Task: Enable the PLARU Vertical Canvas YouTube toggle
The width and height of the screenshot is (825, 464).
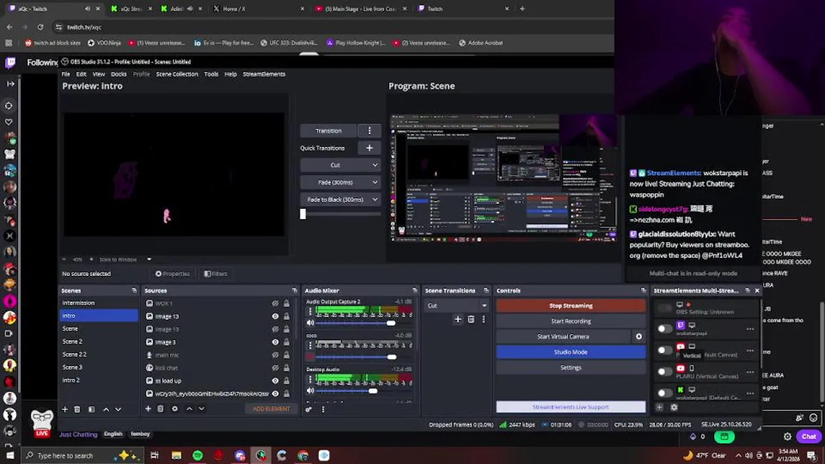Action: [664, 372]
